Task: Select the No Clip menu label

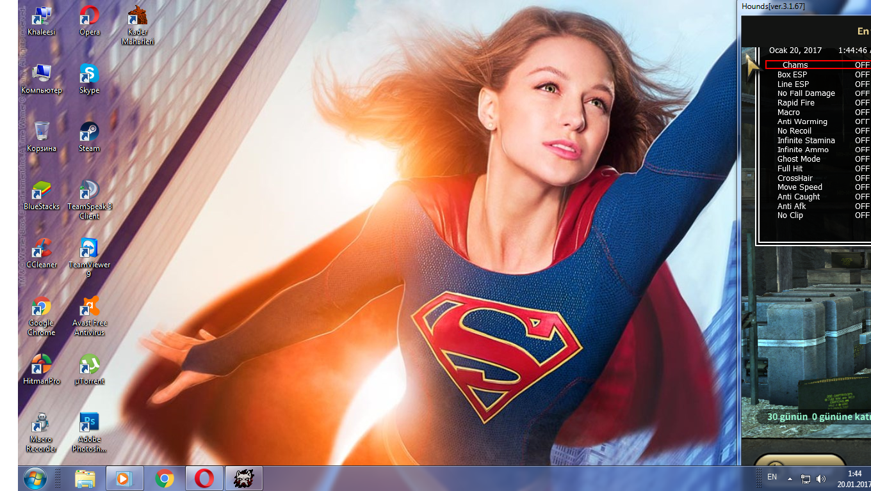Action: pos(790,215)
